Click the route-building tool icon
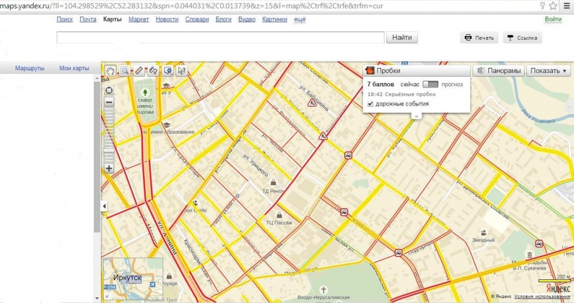Screen dimensions: 574x303 153,71
